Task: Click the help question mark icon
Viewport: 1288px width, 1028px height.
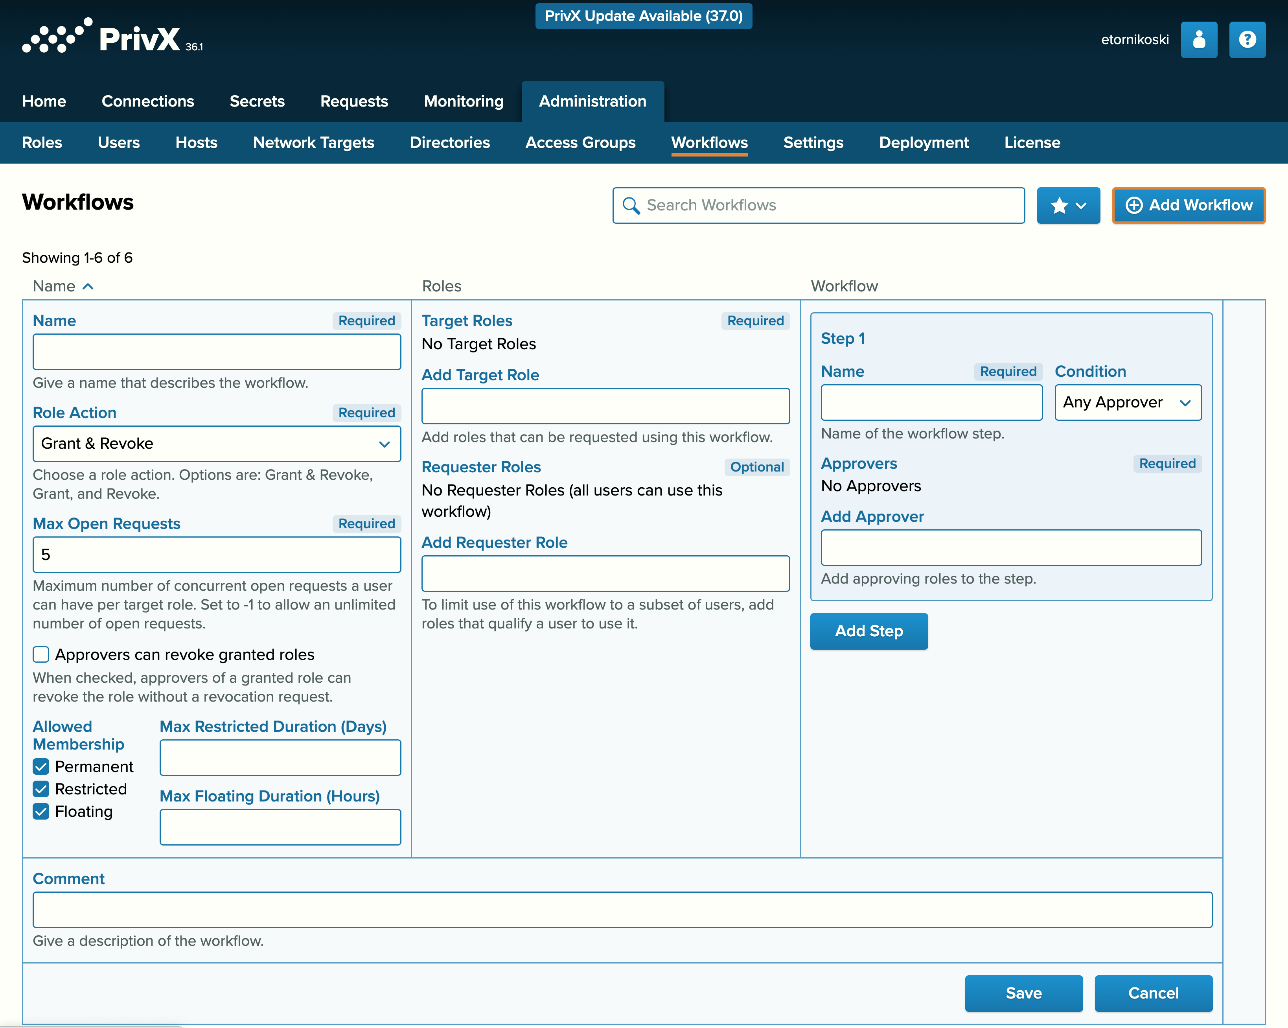Action: (x=1248, y=39)
